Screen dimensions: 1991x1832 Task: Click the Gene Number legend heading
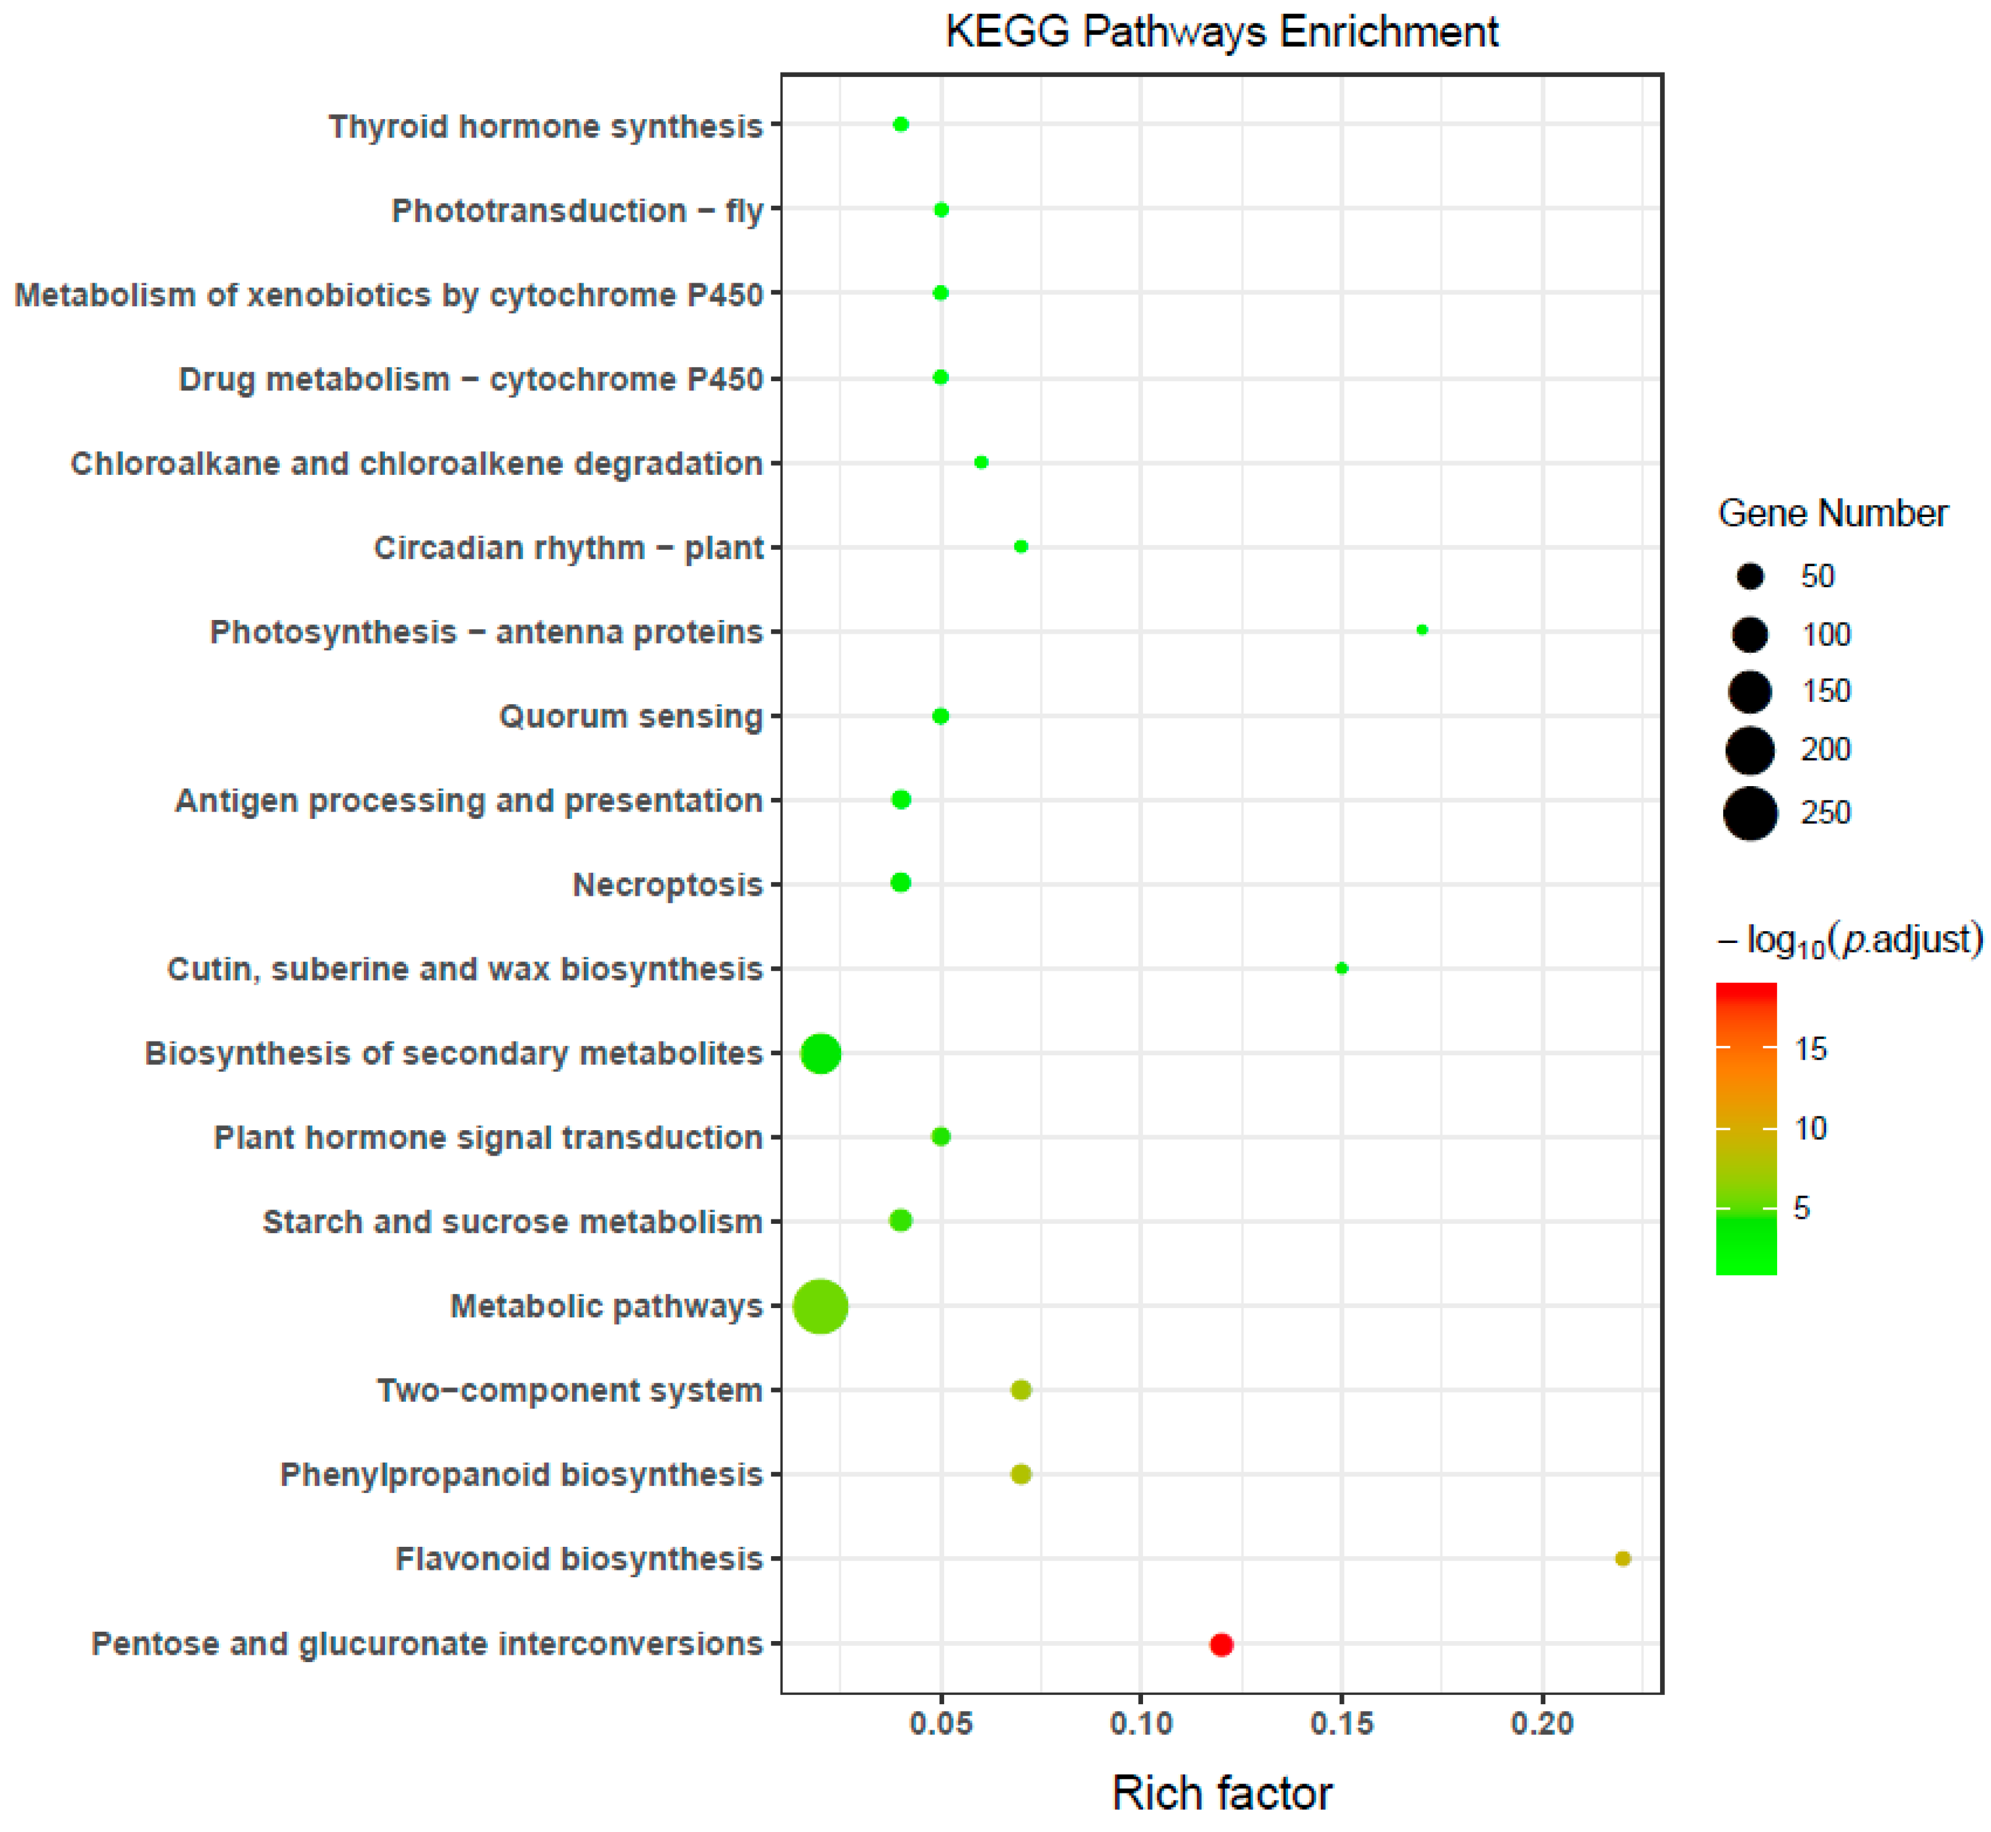1832,513
